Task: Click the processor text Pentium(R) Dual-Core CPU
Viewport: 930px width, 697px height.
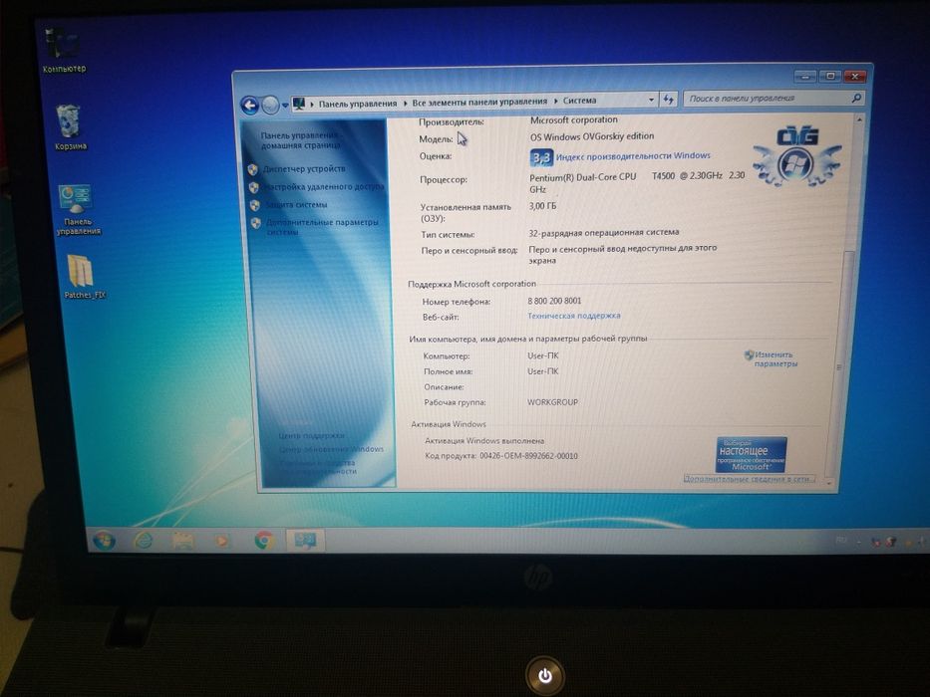Action: [x=582, y=177]
